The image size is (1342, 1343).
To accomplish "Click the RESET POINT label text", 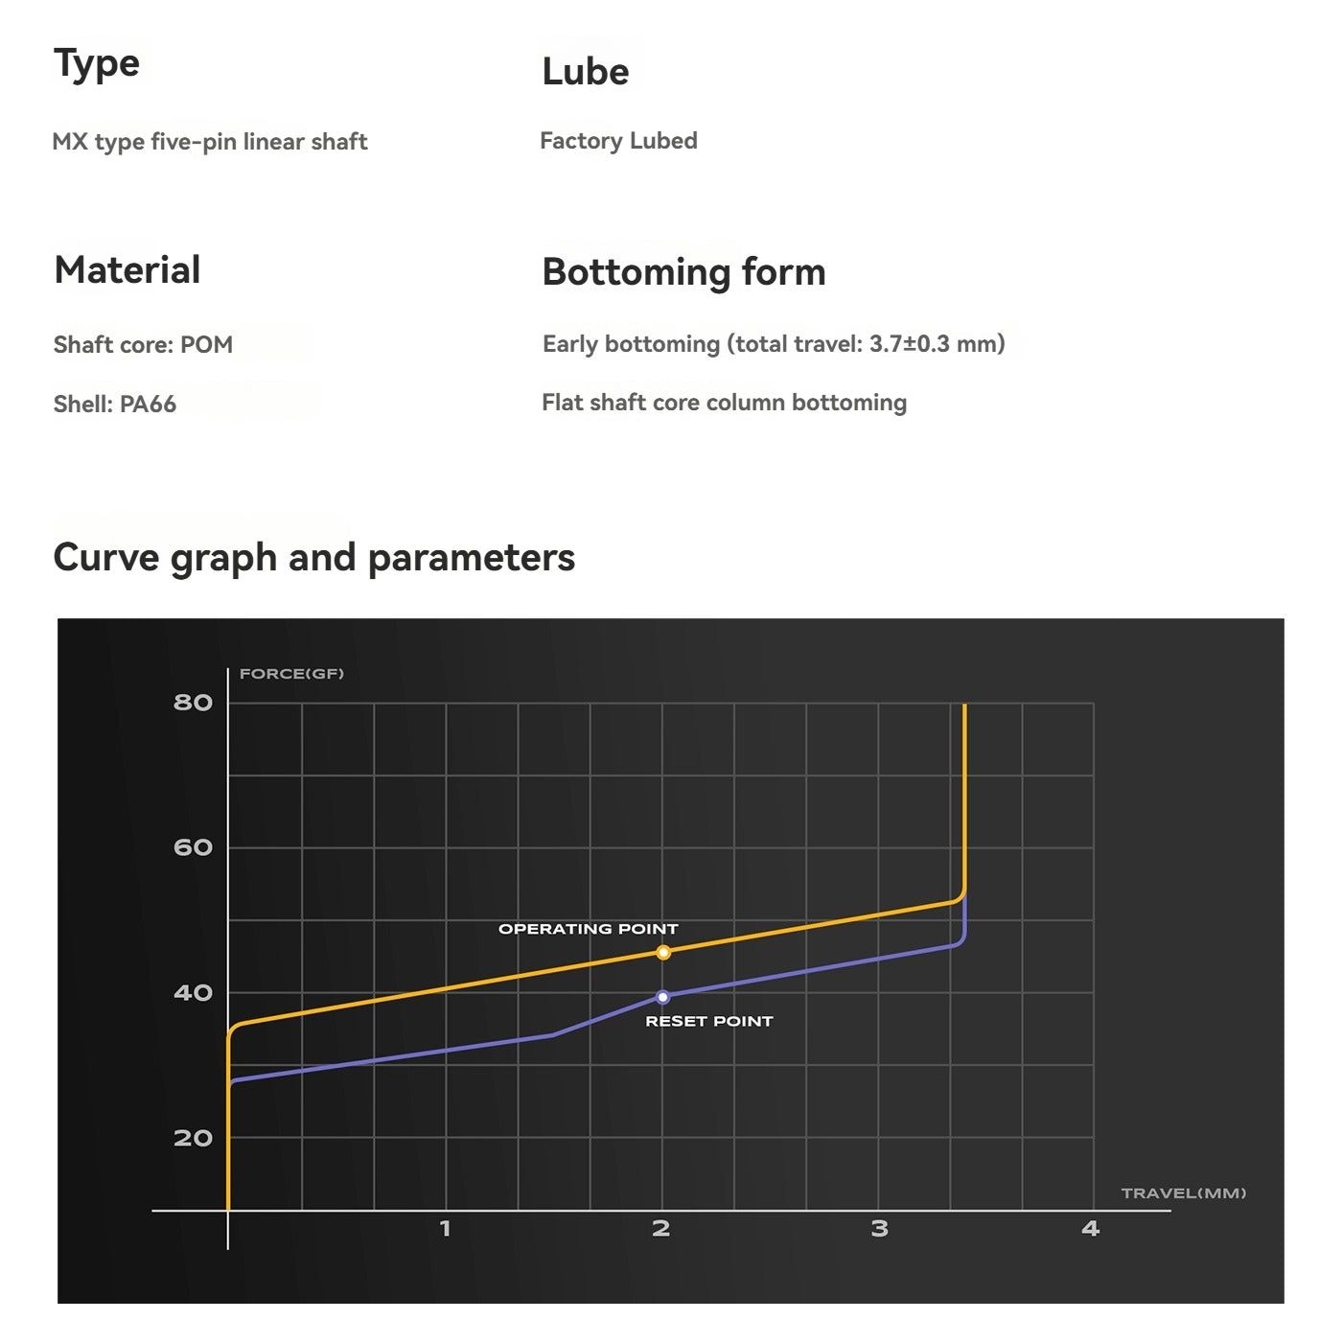I will [708, 1021].
